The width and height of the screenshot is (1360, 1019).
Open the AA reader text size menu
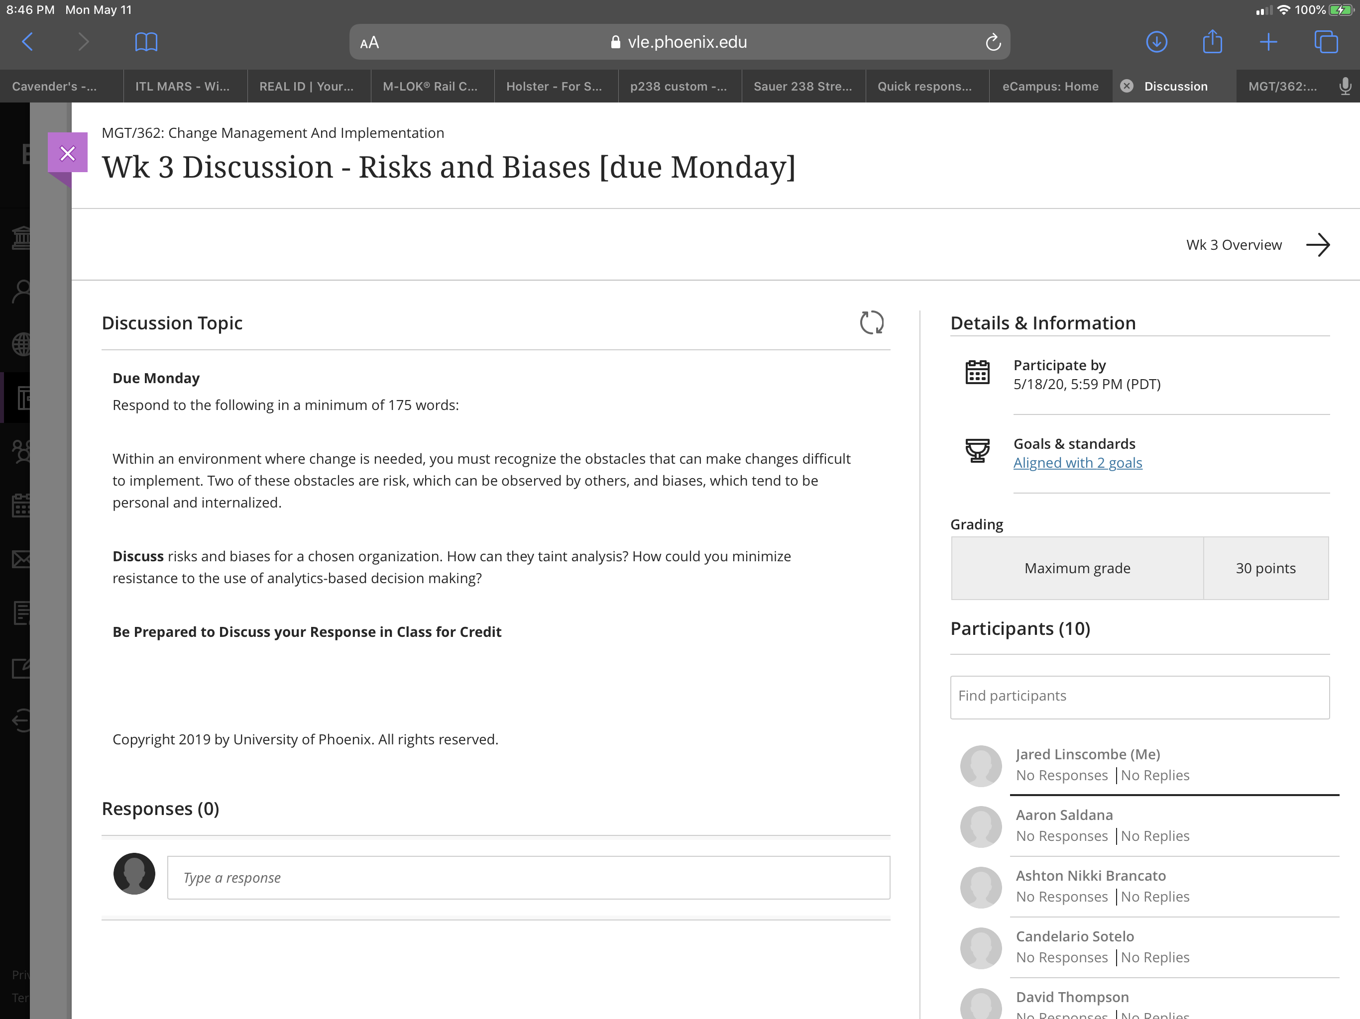[x=369, y=42]
